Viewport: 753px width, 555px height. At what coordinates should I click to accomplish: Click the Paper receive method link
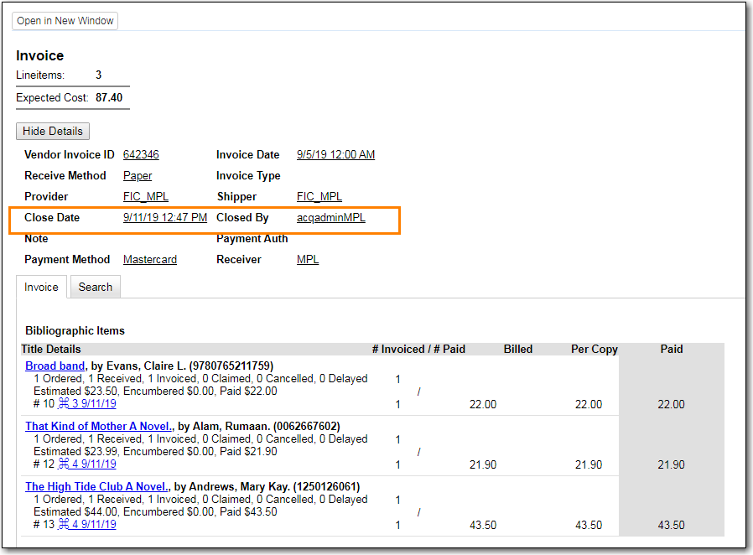coord(137,175)
